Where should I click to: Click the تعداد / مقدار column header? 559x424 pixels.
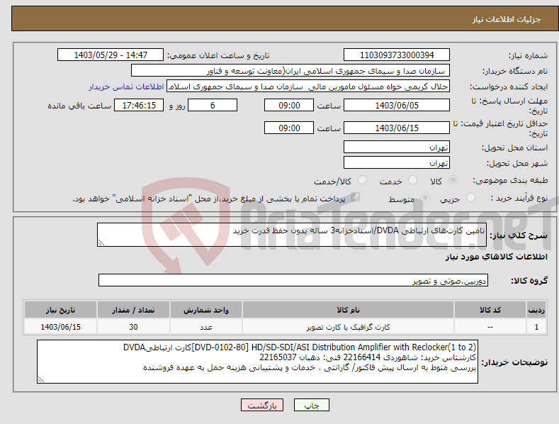tap(133, 310)
